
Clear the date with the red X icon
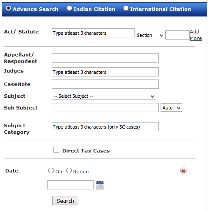tap(183, 171)
